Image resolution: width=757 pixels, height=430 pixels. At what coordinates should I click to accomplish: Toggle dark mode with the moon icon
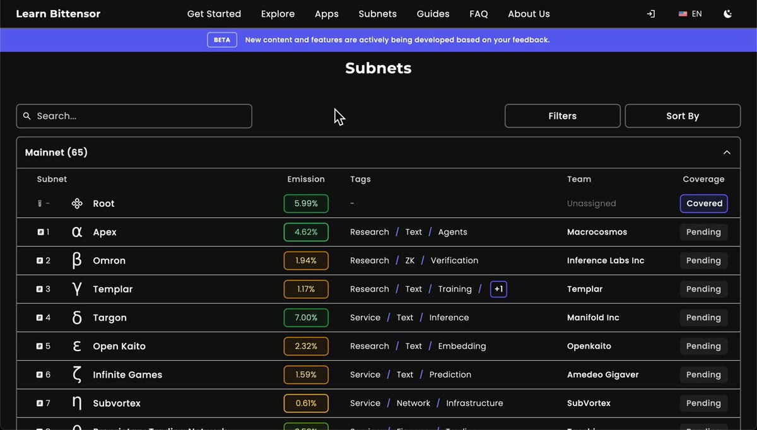(x=727, y=14)
